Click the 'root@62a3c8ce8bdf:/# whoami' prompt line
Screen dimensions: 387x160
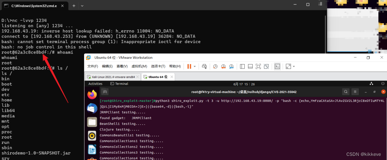tap(37, 52)
